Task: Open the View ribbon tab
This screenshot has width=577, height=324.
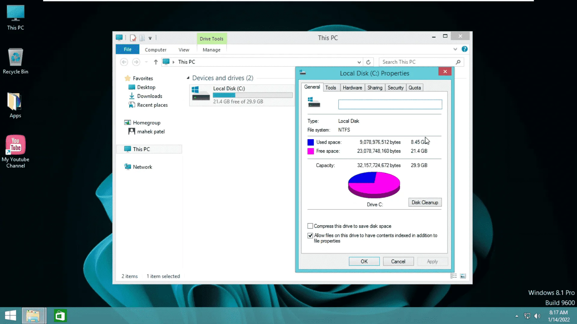Action: point(184,50)
